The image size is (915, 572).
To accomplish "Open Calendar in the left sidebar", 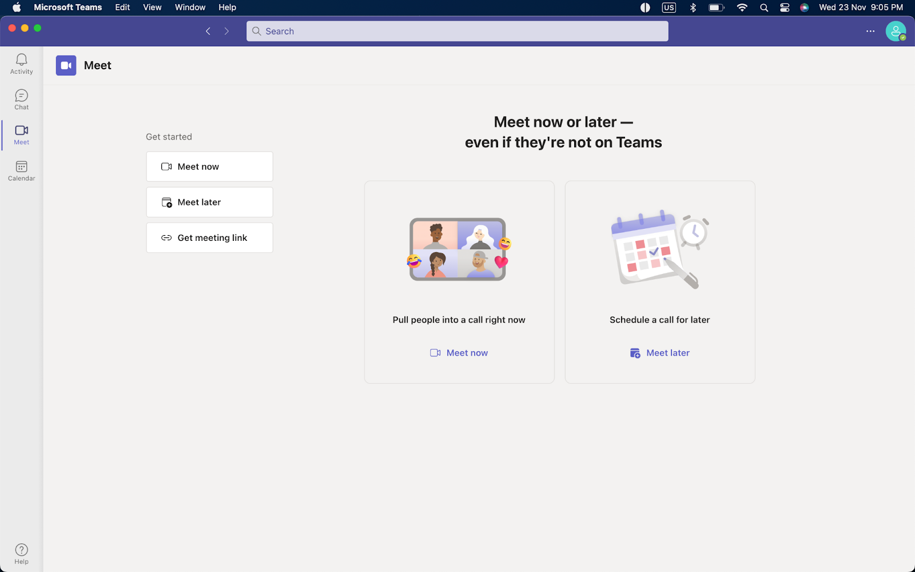I will point(21,171).
